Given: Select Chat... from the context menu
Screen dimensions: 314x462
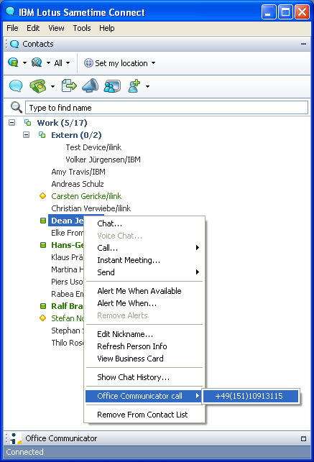Looking at the screenshot, I should pyautogui.click(x=144, y=223).
